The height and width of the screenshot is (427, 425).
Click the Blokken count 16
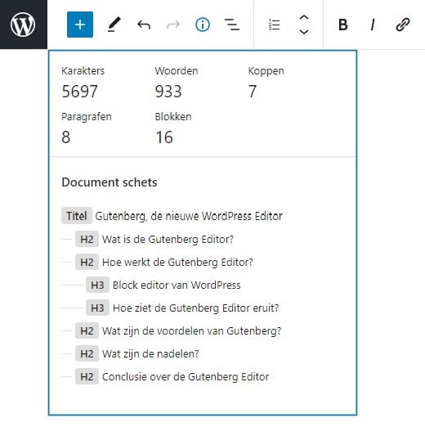click(164, 137)
